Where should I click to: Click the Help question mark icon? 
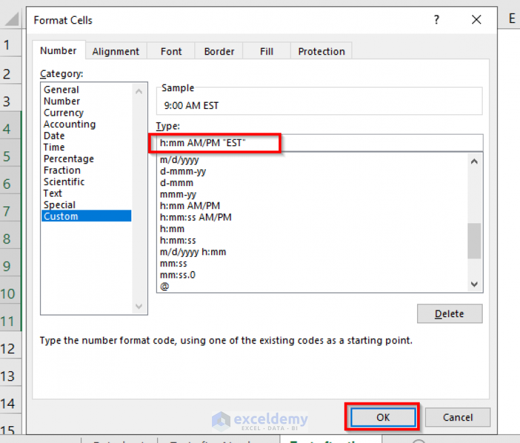(437, 20)
